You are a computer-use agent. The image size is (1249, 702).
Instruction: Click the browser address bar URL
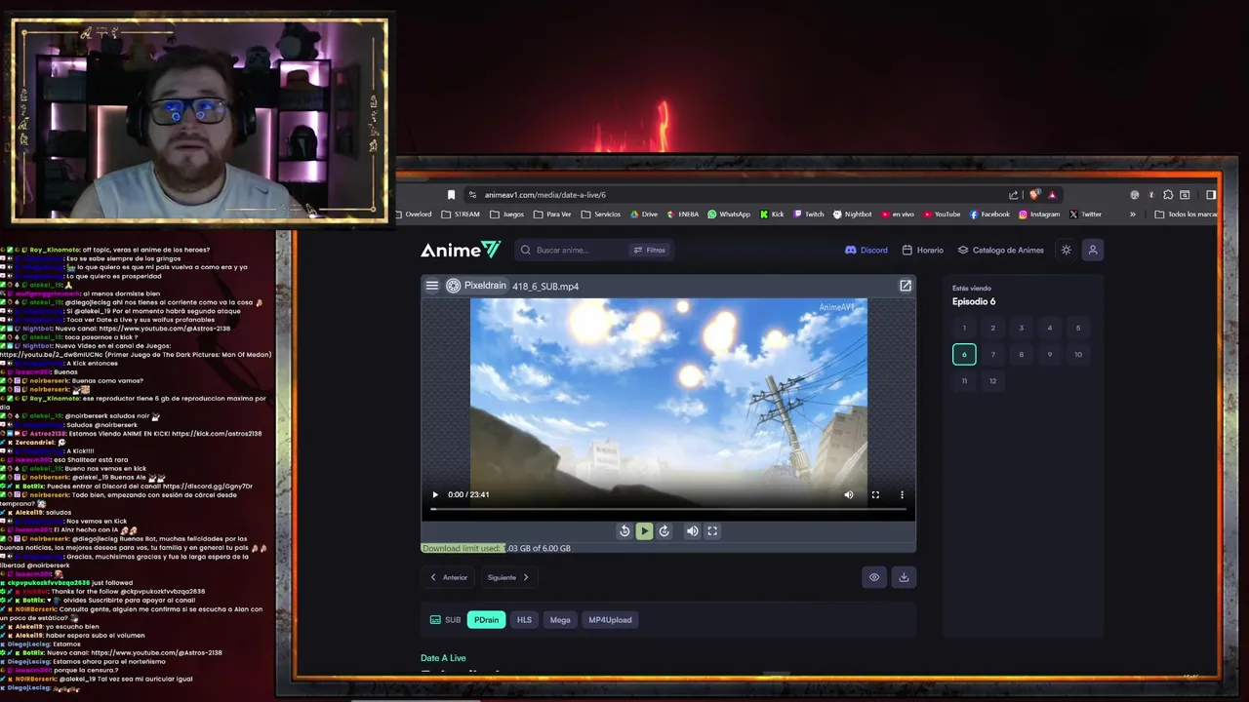tap(545, 195)
